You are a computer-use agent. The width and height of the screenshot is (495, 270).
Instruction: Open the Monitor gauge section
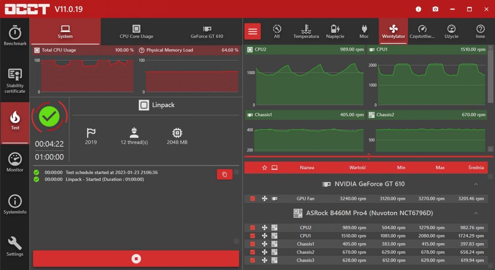pos(15,162)
